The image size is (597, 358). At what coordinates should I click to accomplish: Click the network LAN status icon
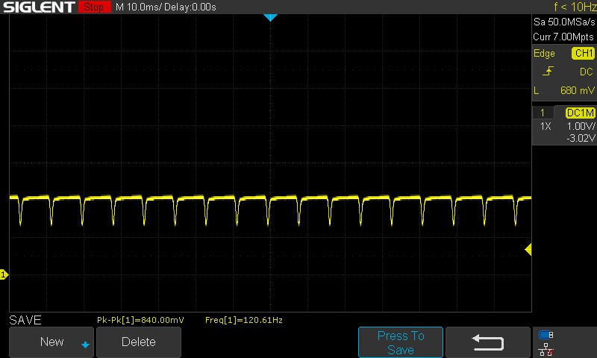[546, 350]
